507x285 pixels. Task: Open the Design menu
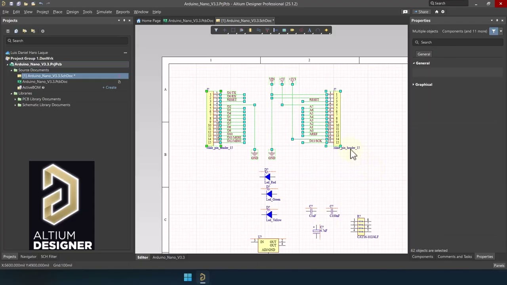72,12
